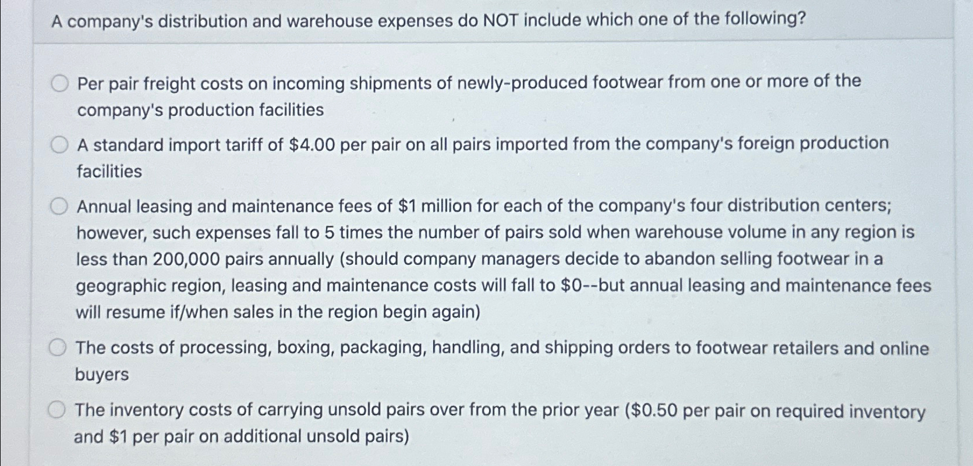Screen dimensions: 973x466
Task: Click the word 'facilities' under the tariff answer
Action: (108, 172)
